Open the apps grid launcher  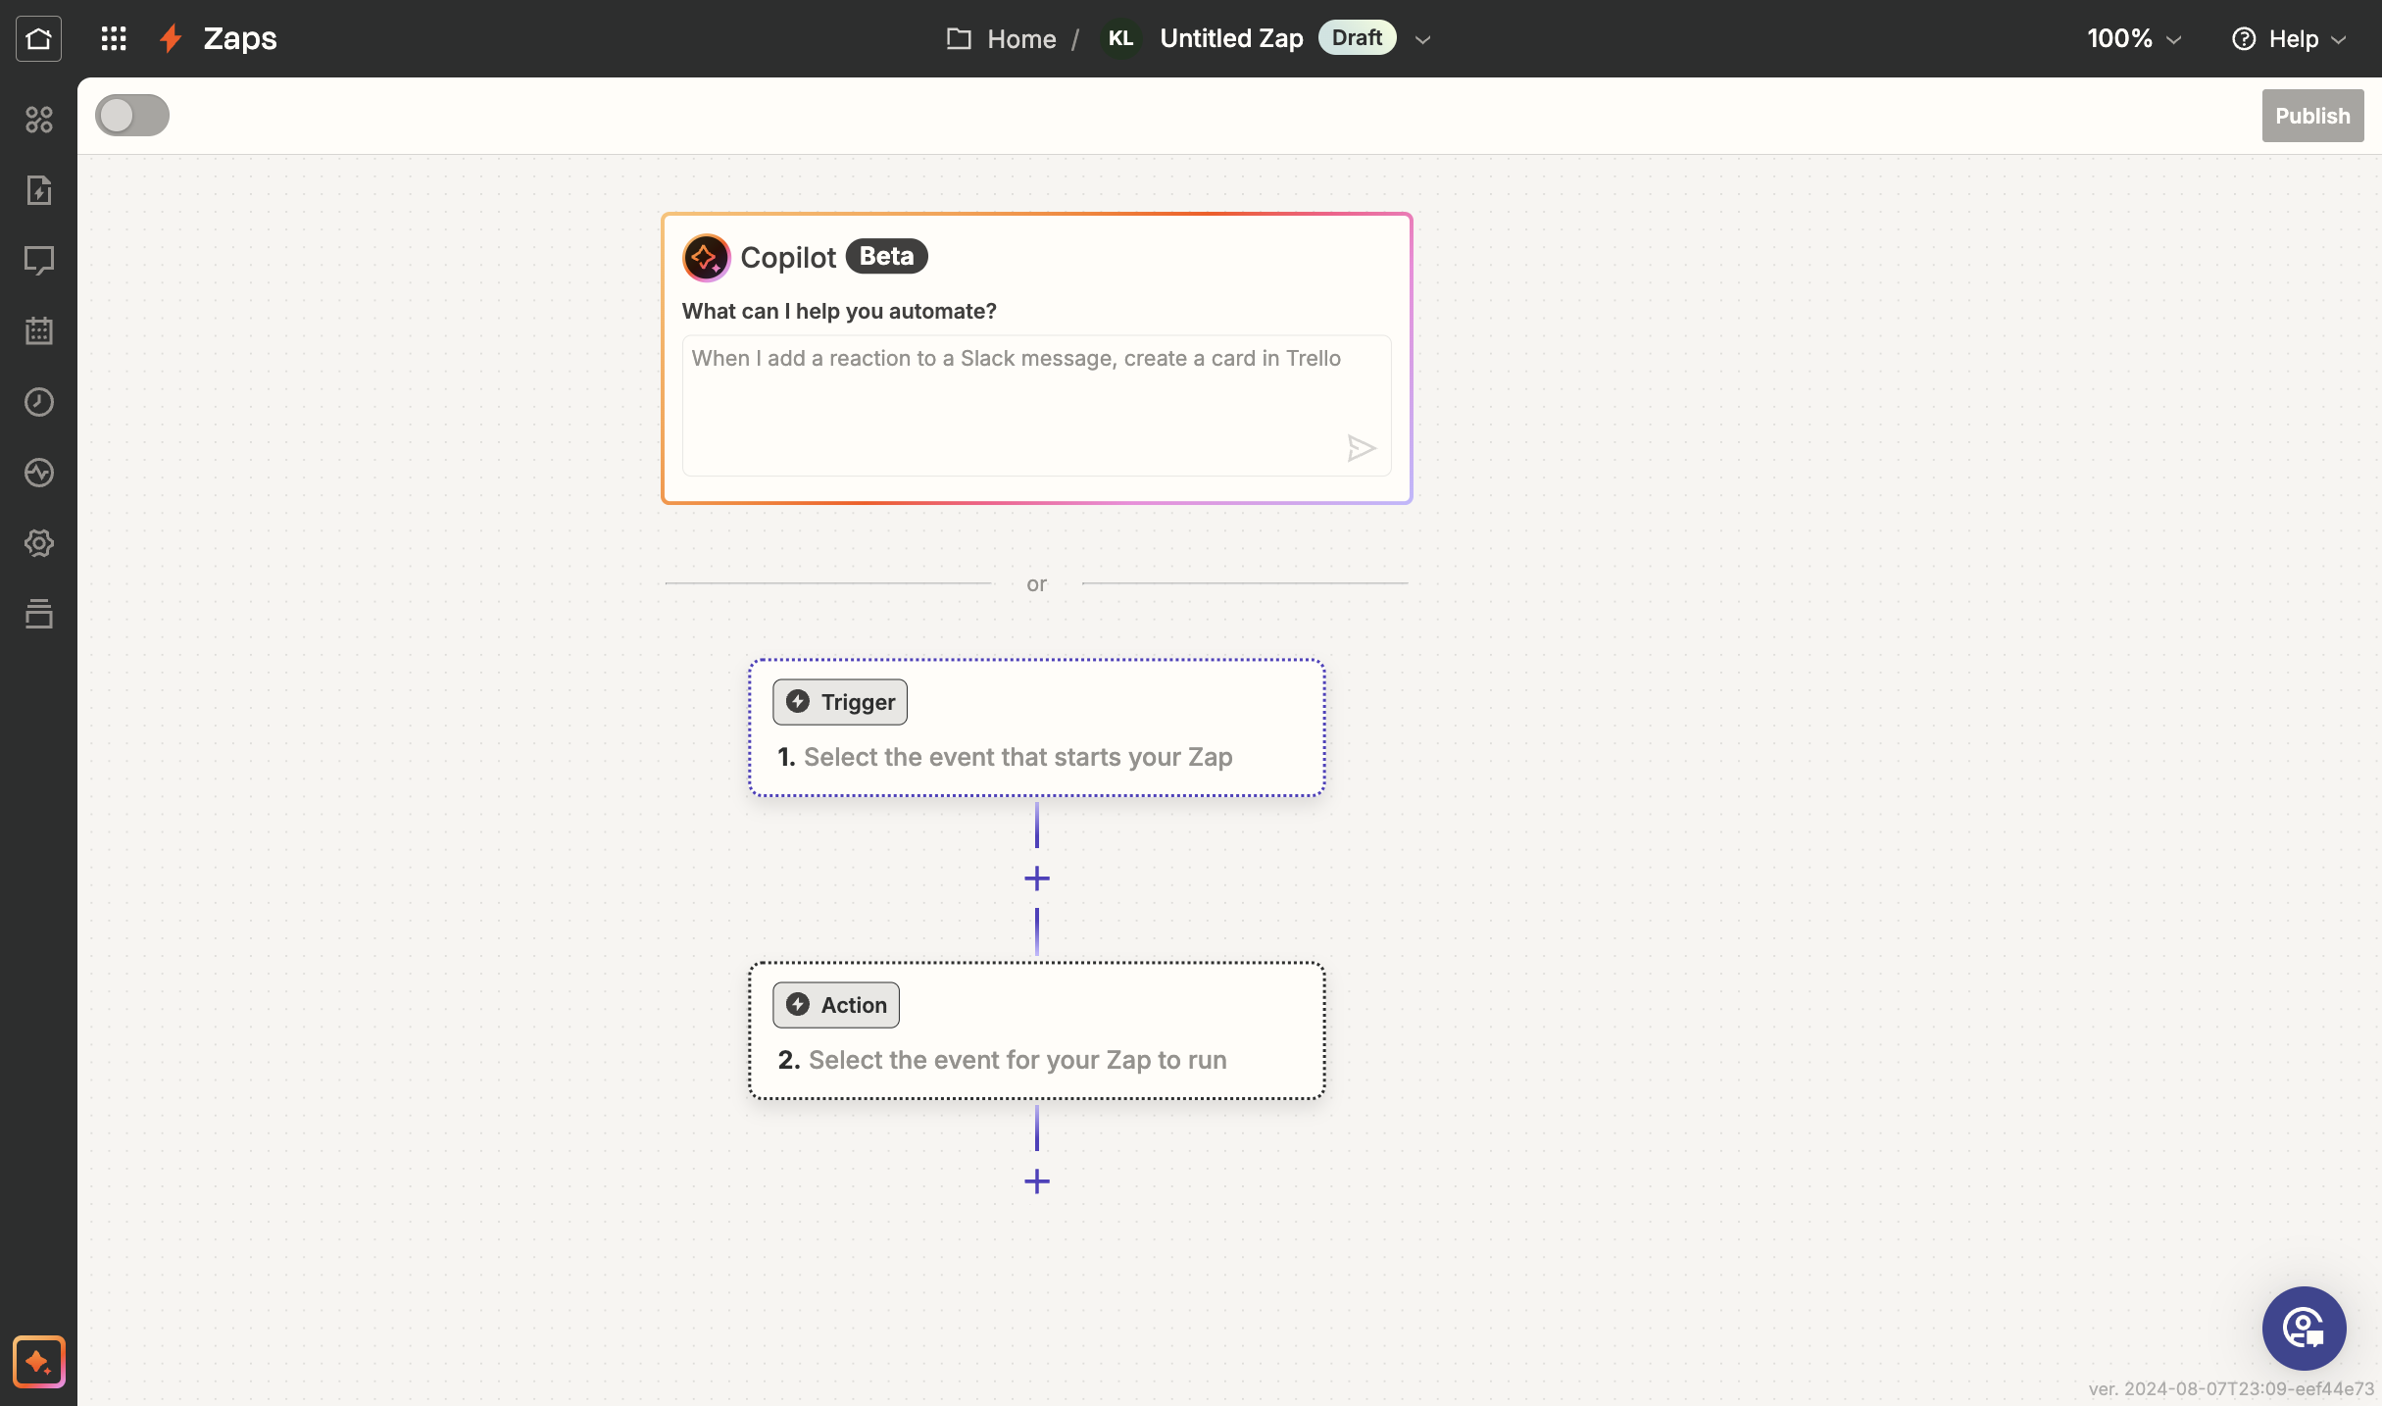tap(114, 38)
